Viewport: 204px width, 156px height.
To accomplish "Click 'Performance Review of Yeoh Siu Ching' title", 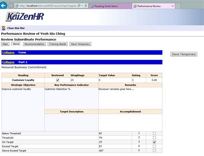I will [33, 34].
